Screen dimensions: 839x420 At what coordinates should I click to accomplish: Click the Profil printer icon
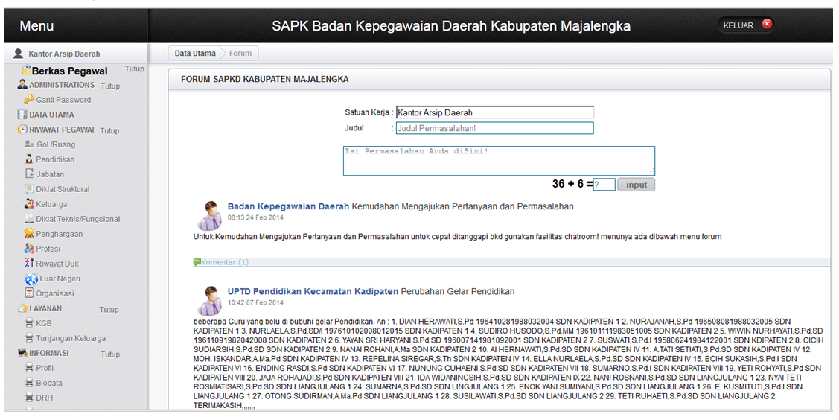pos(30,368)
